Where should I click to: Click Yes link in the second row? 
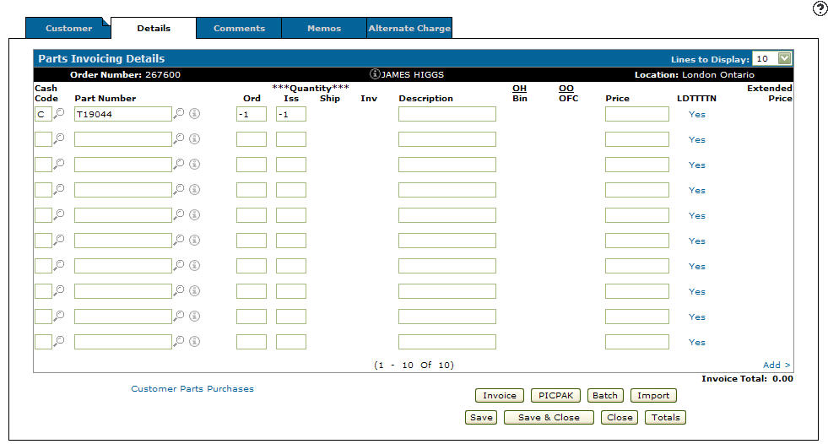click(696, 139)
